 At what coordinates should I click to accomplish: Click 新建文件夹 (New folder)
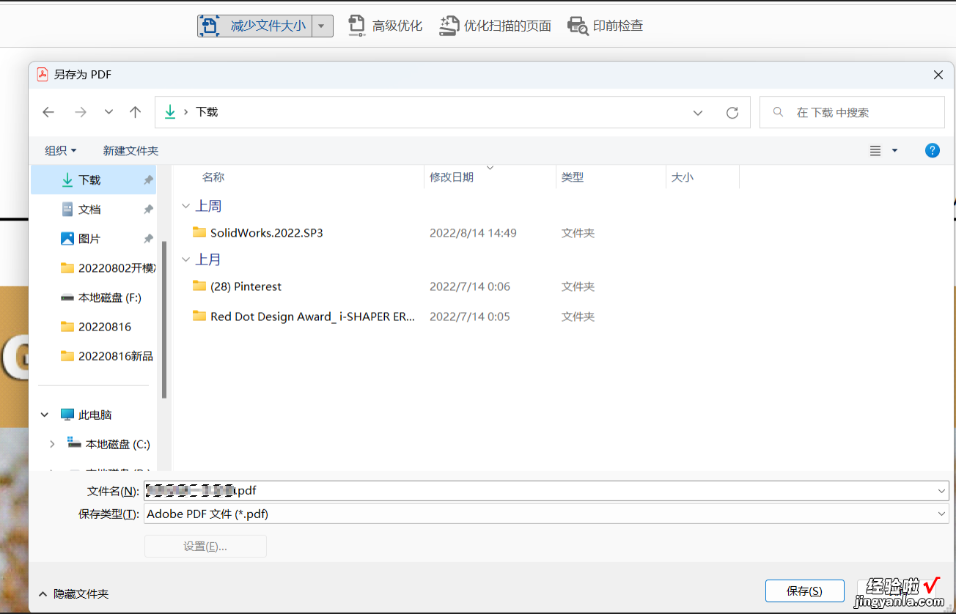pyautogui.click(x=130, y=150)
